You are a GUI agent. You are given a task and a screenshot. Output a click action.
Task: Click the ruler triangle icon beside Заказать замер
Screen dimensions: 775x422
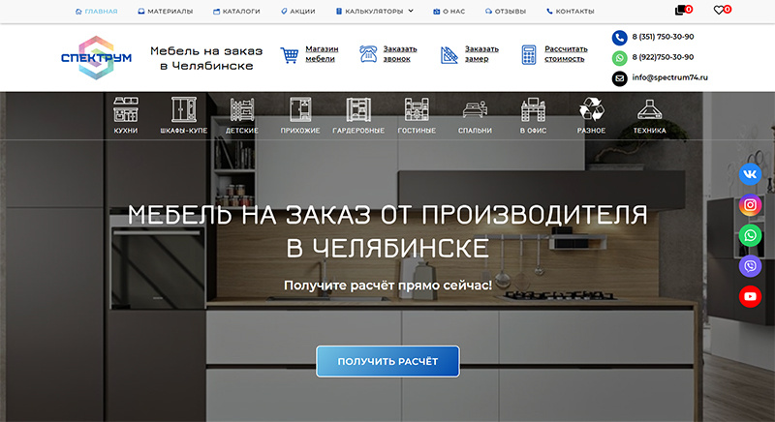449,55
